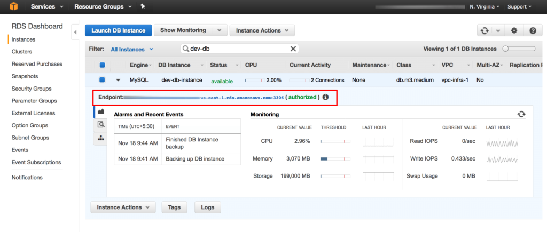Click the pin shortcut icon in top bar
Image resolution: width=547 pixels, height=232 pixels.
tap(143, 6)
